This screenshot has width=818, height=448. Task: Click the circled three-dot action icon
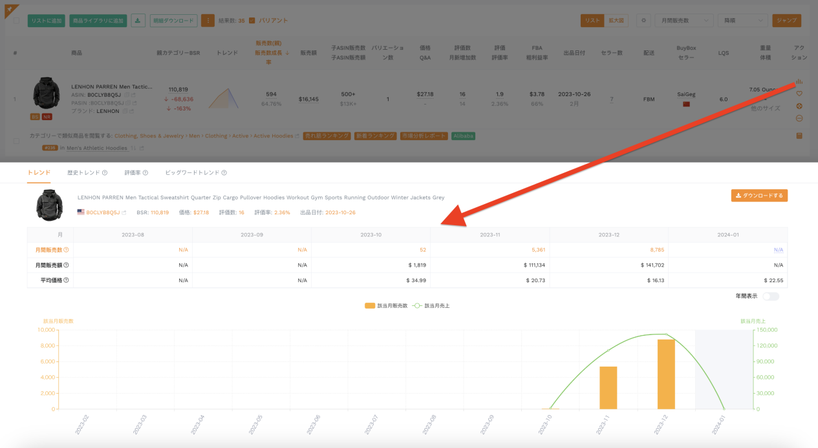click(799, 118)
